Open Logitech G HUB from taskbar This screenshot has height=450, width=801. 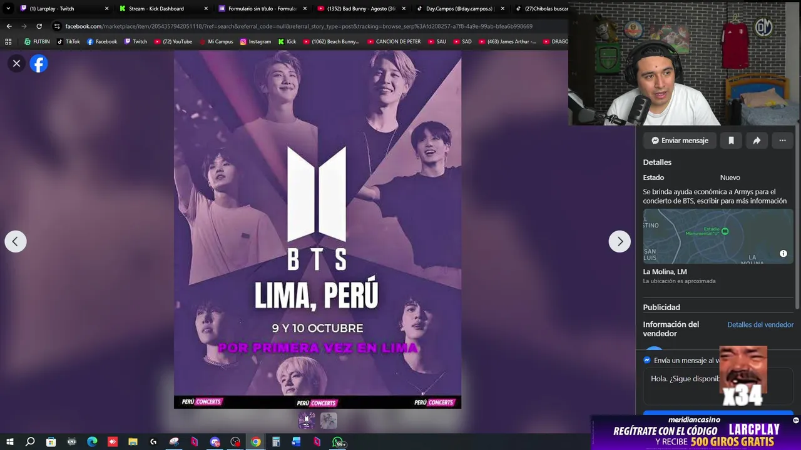(153, 442)
